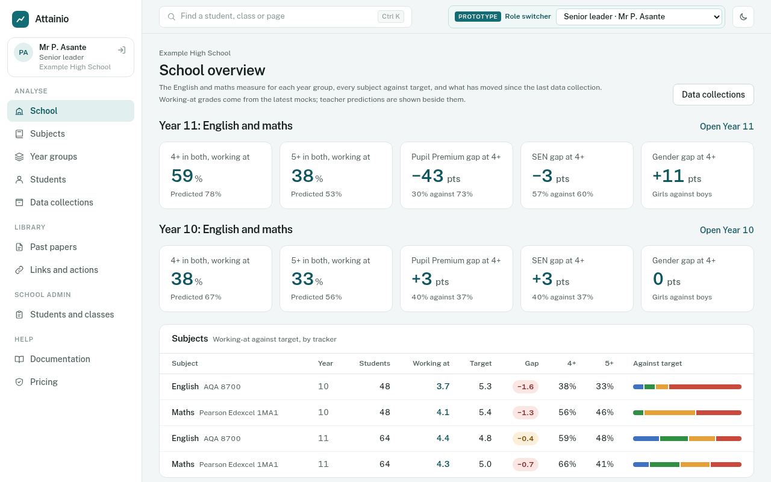Click the Against target bar for Maths Year 11
This screenshot has width=771, height=482.
[687, 465]
